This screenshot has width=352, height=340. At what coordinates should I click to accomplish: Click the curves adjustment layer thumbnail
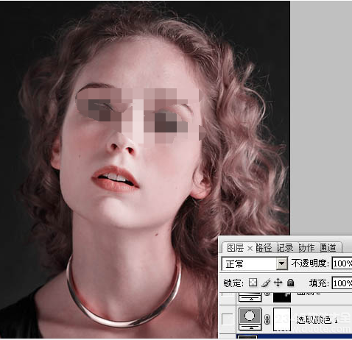(250, 297)
